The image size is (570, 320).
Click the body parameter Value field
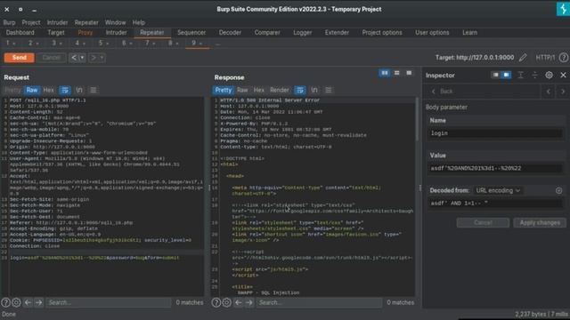pyautogui.click(x=495, y=168)
